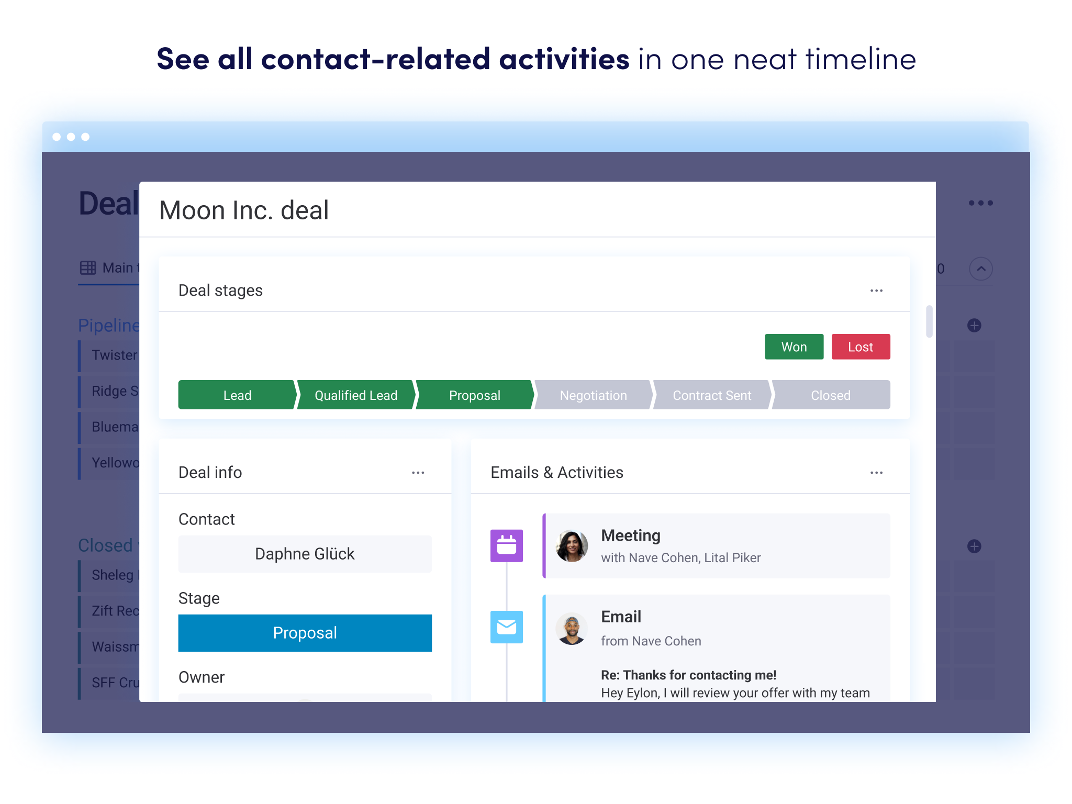Click the three-dot menu on Deal info
This screenshot has height=804, width=1072.
coord(418,471)
